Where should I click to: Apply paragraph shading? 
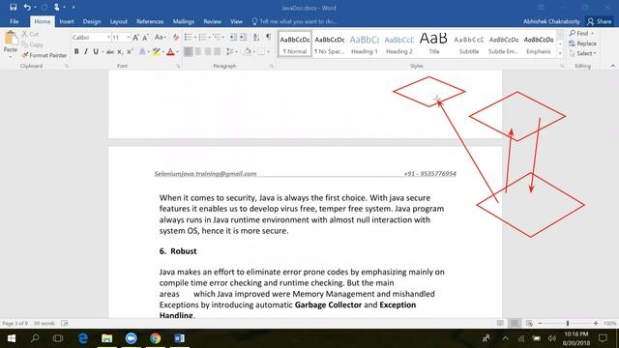(248, 51)
